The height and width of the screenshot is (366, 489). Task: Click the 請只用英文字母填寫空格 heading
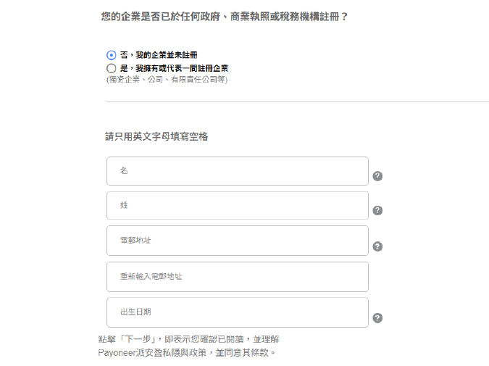pos(156,136)
